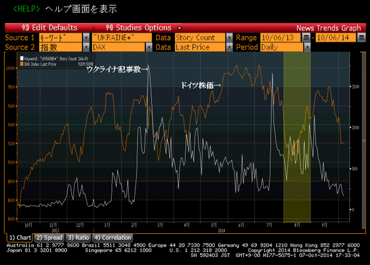Click the 2013 year label on the axis

(55, 231)
